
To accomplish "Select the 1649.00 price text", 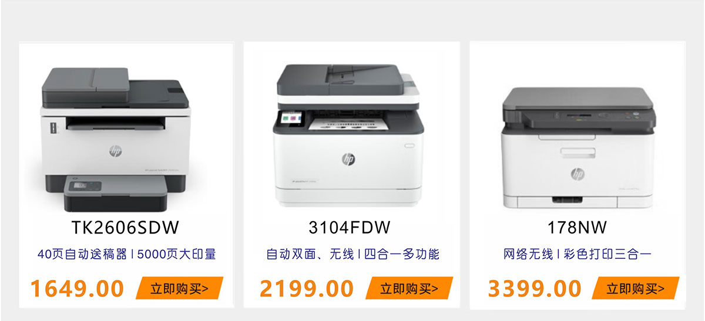I will point(78,289).
